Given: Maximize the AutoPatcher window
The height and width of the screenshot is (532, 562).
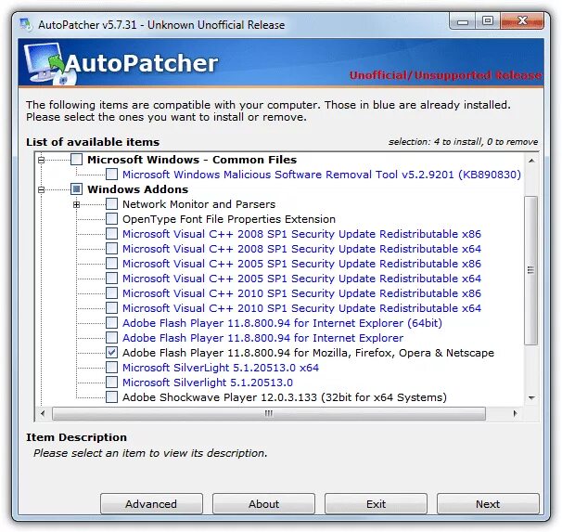Looking at the screenshot, I should tap(488, 21).
